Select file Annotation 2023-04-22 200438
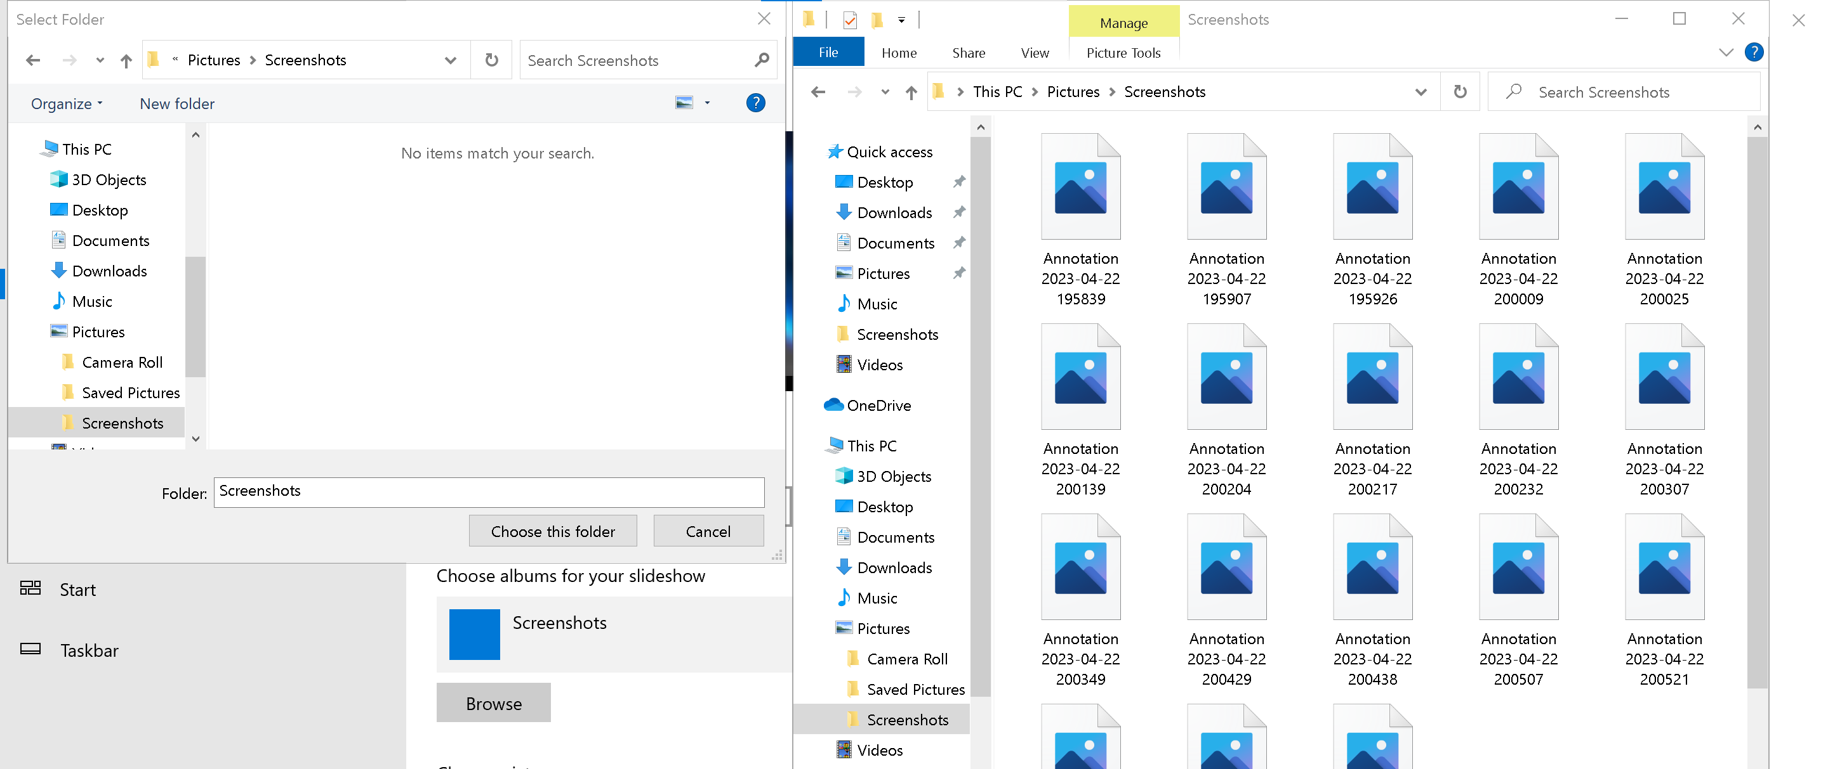This screenshot has width=1828, height=769. pos(1372,600)
